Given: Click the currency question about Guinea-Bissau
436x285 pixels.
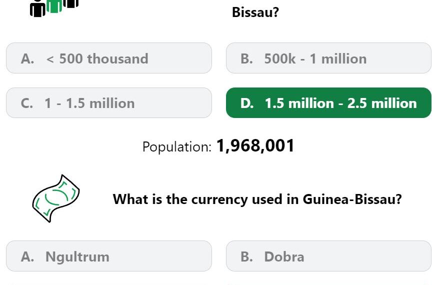Looking at the screenshot, I should click(x=257, y=199).
